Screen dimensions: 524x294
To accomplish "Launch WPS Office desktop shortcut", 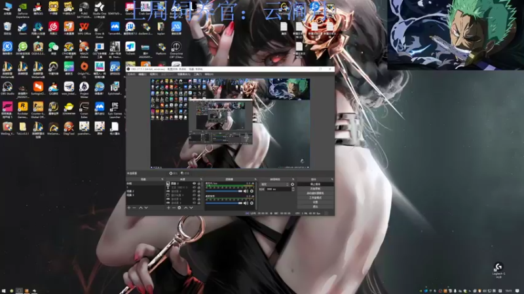I will pos(84,29).
